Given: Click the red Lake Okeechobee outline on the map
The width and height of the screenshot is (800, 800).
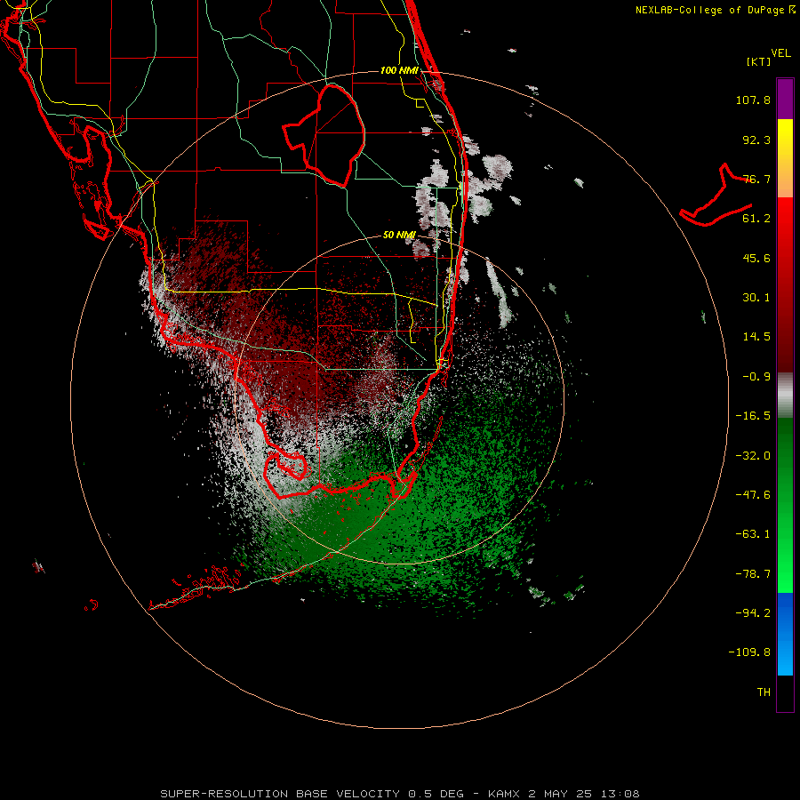Looking at the screenshot, I should click(x=324, y=135).
